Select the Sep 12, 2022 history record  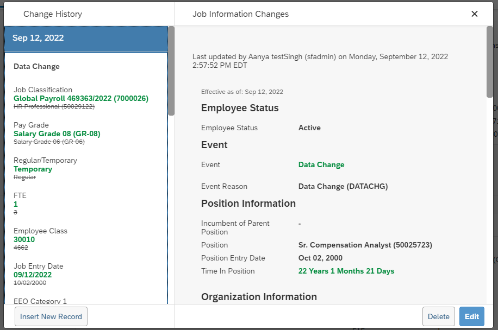click(x=86, y=39)
